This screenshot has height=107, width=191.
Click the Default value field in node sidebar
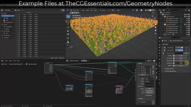[x=149, y=89]
